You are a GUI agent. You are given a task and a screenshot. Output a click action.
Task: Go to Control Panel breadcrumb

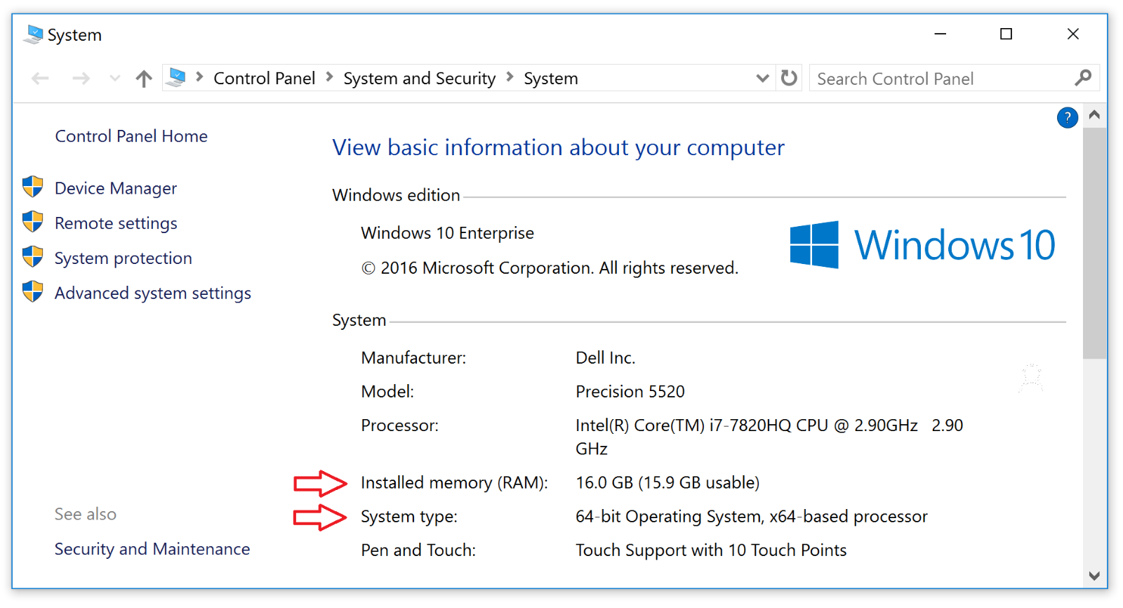coord(264,79)
